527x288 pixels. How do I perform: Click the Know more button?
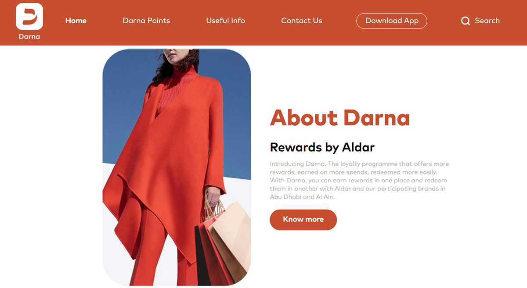point(303,220)
